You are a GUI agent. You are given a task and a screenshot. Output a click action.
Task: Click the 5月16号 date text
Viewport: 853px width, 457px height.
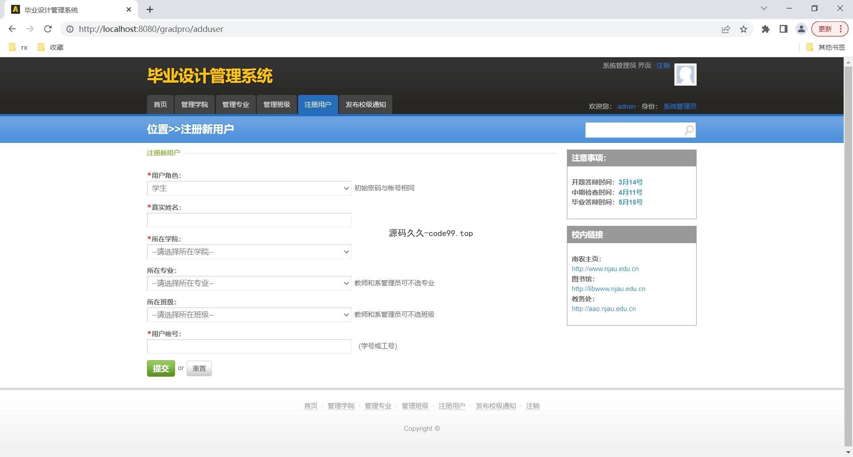[630, 202]
